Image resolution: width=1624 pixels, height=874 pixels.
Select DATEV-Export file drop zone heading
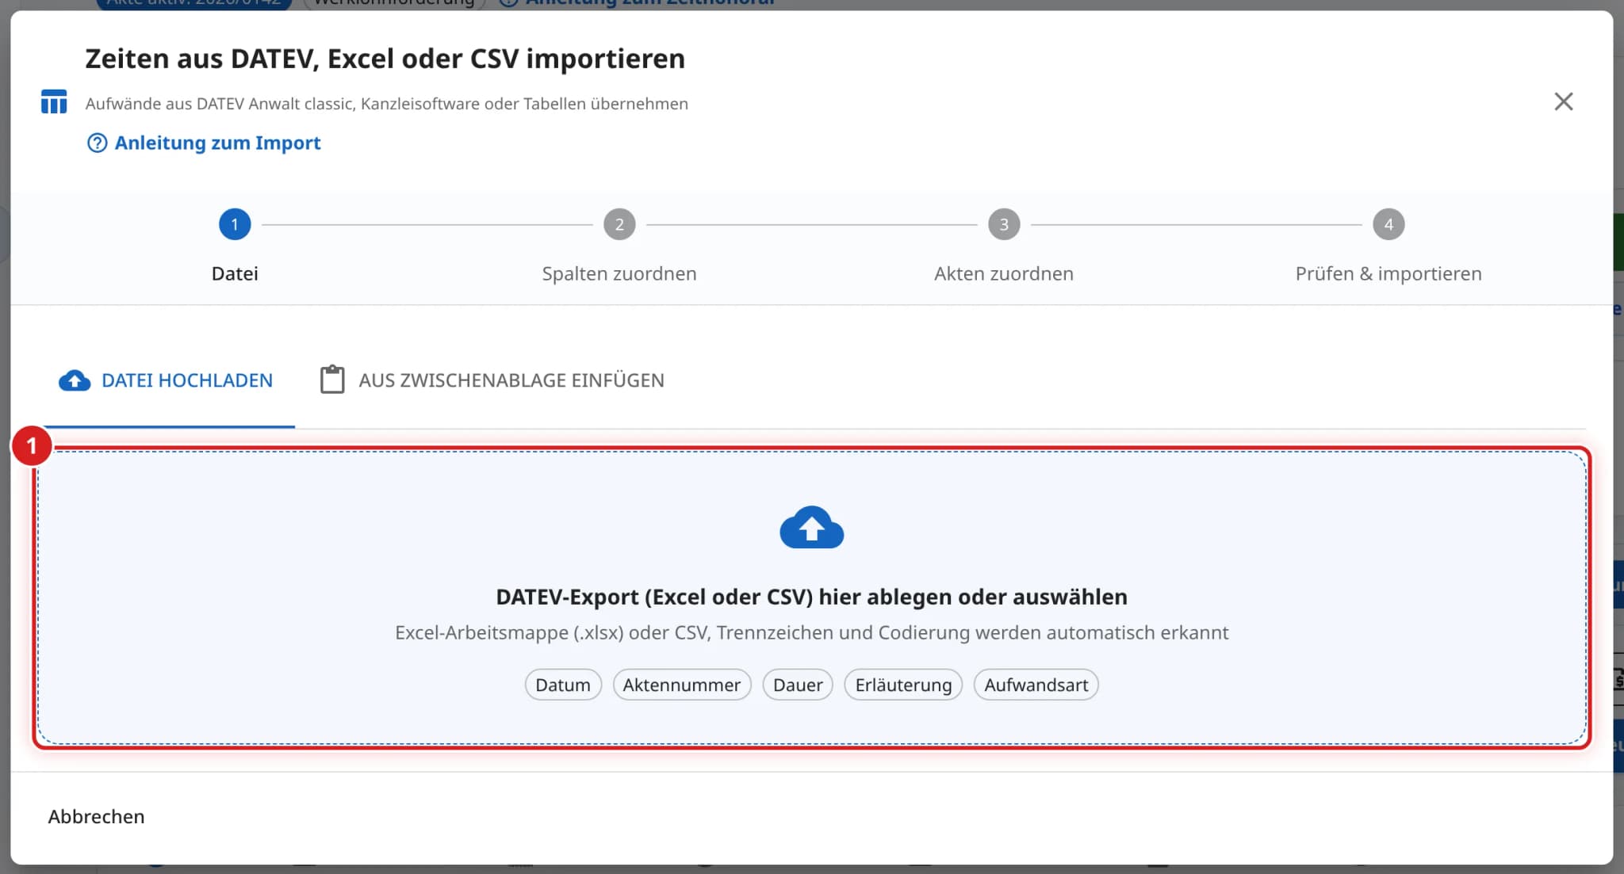[x=811, y=597]
